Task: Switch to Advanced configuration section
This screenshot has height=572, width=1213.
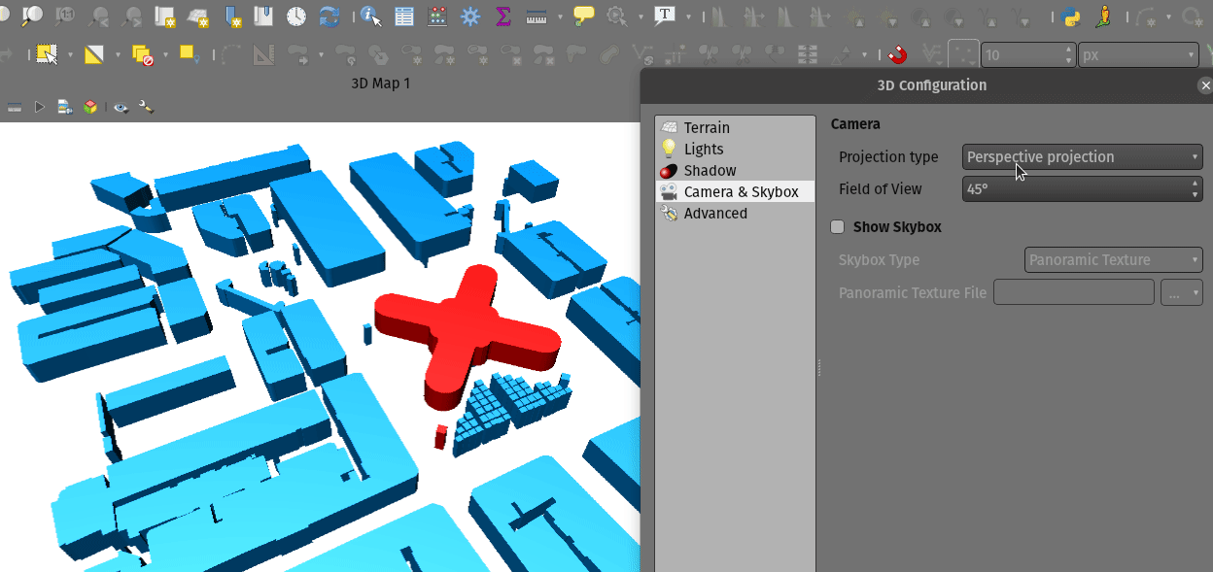Action: tap(714, 214)
